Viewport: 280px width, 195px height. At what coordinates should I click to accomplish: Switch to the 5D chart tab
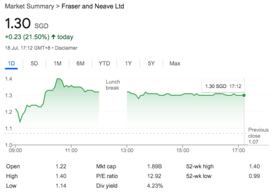34,64
